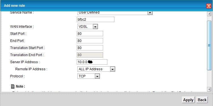Click the disabled Translation End Port field

point(90,55)
